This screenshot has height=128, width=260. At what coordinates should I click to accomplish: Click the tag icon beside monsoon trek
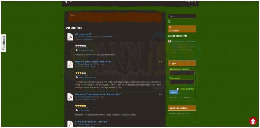[77, 110]
